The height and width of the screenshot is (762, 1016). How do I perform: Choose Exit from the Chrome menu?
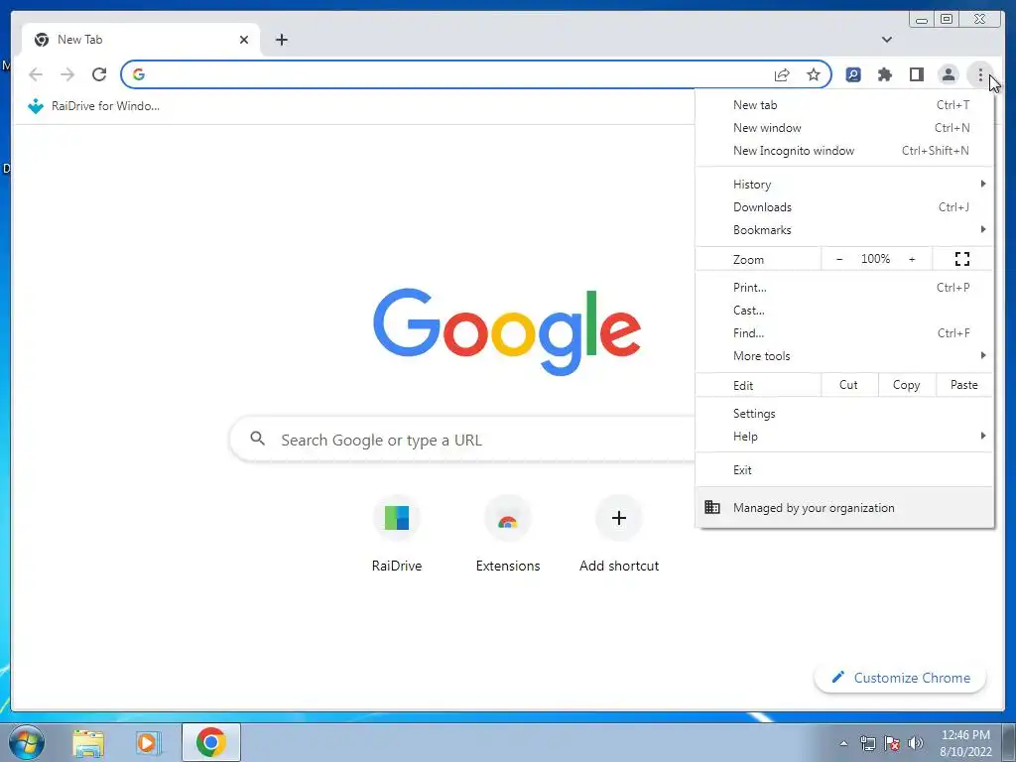844,469
